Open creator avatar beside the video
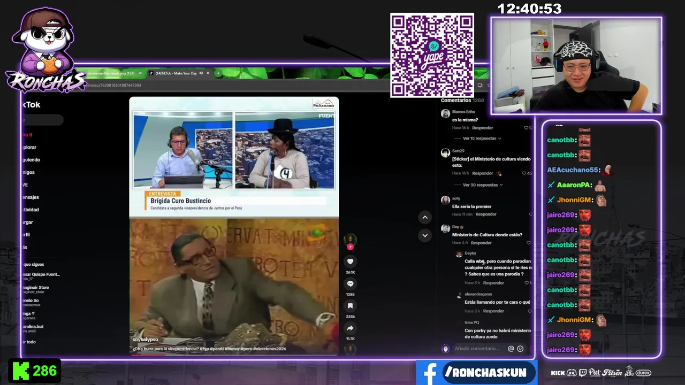Screen dimensions: 685x385 coord(350,239)
